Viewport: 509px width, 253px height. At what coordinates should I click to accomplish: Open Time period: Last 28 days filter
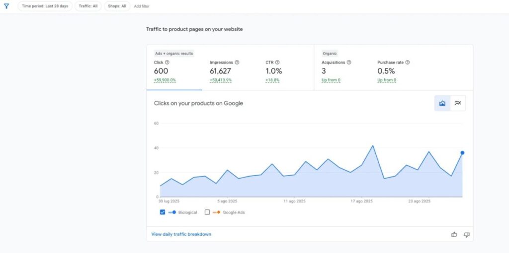pyautogui.click(x=45, y=6)
